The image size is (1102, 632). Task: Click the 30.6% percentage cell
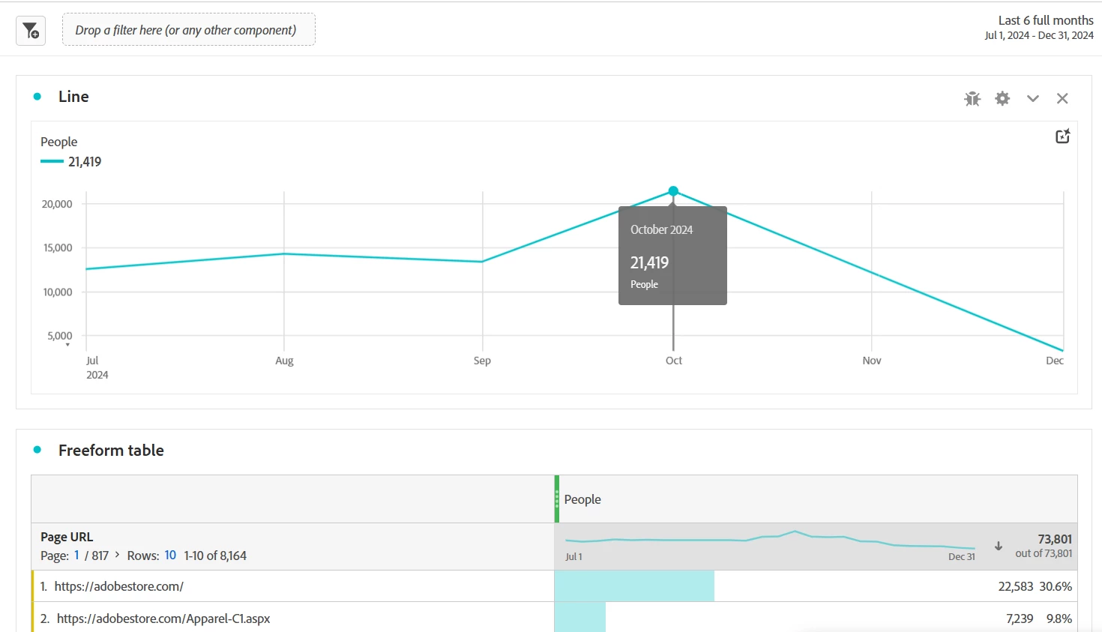click(x=1056, y=586)
